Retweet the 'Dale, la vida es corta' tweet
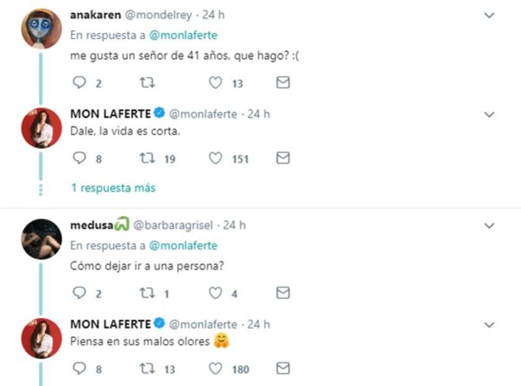This screenshot has width=521, height=386. coord(148,158)
